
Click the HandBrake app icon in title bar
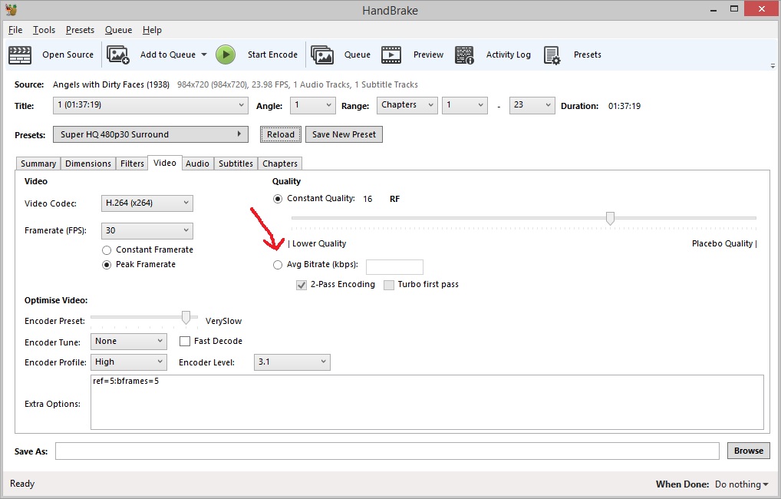[11, 9]
